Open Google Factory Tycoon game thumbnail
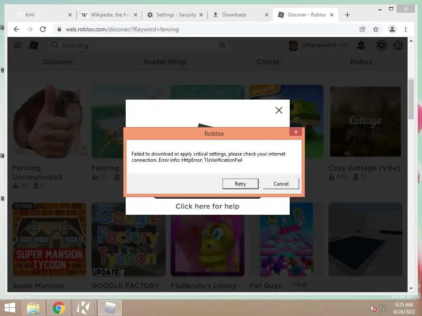Viewport: 422px width, 316px height. (129, 240)
